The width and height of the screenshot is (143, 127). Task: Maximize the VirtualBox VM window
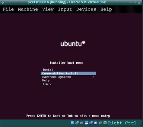[135, 3]
